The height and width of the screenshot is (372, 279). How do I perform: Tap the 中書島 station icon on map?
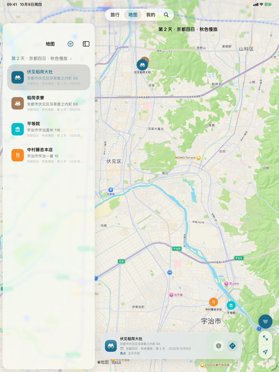[x=111, y=190]
